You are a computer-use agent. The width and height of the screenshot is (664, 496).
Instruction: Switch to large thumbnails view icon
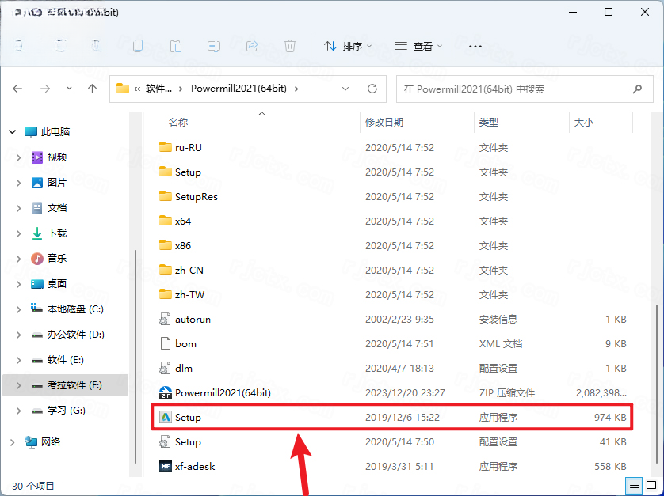(651, 486)
